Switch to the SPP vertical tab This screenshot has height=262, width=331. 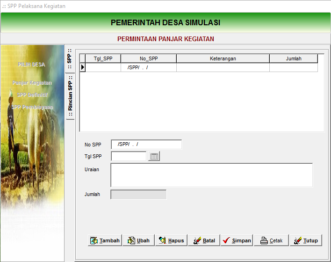click(x=69, y=59)
